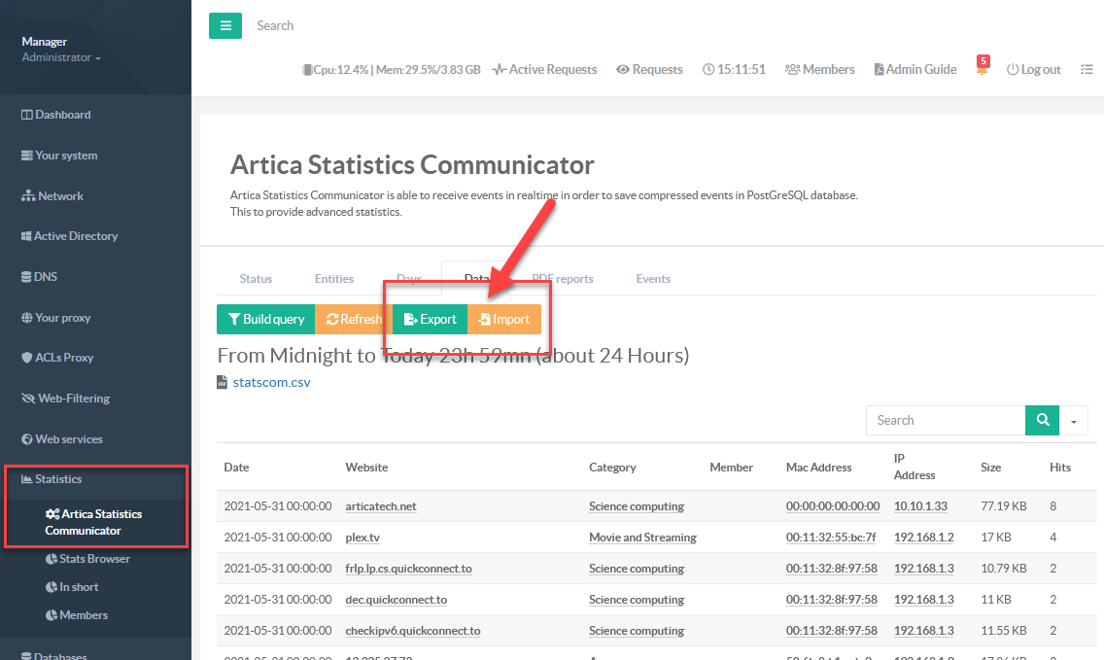Screen dimensions: 1104x660
Task: Select the Entities tab
Action: [334, 279]
